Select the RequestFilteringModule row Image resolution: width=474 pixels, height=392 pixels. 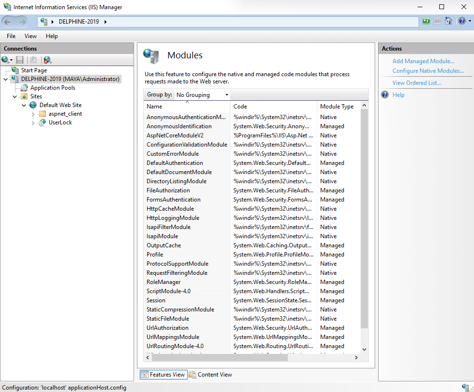click(x=252, y=273)
